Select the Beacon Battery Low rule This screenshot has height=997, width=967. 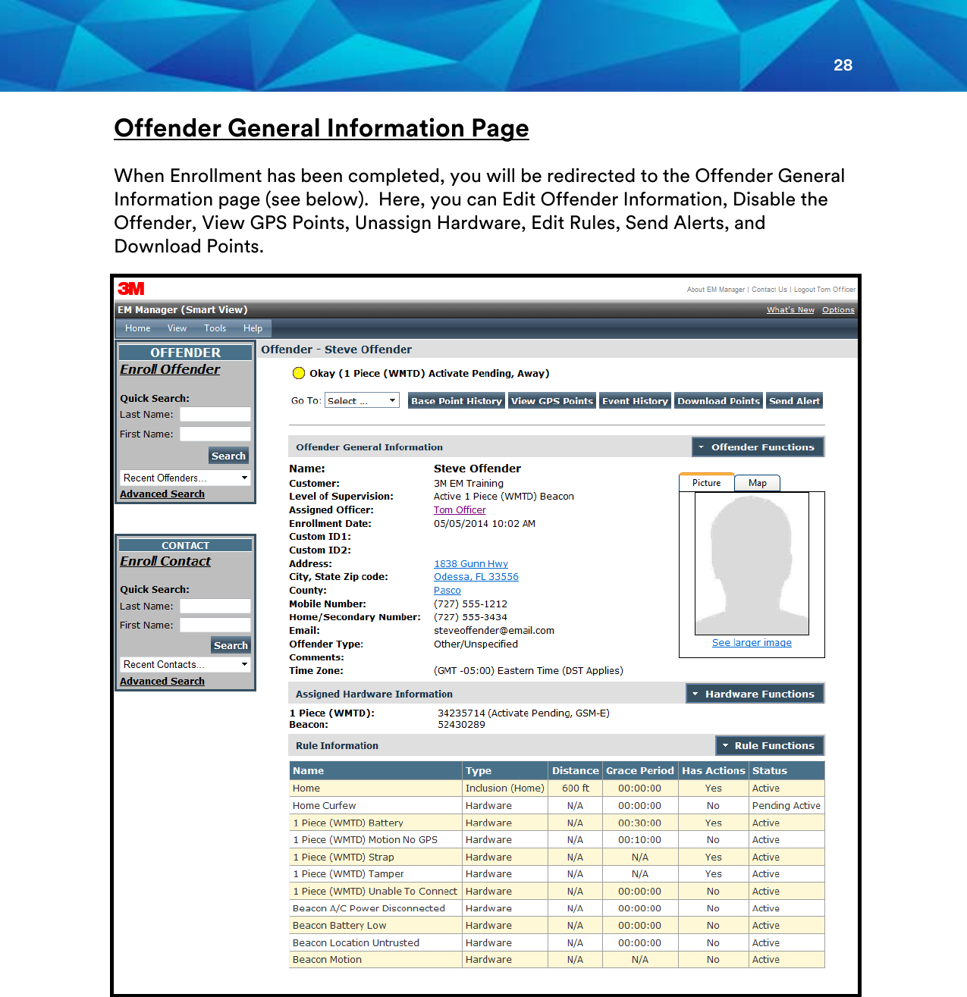pyautogui.click(x=339, y=926)
